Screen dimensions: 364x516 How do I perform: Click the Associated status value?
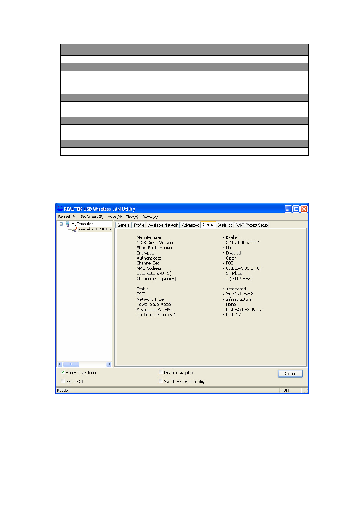click(236, 289)
